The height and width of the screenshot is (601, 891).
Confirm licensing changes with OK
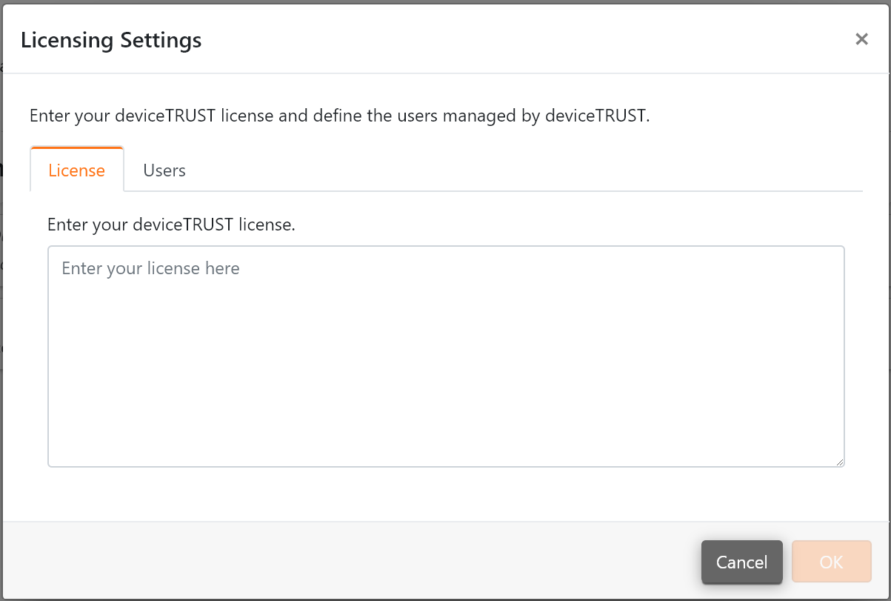[x=831, y=562]
